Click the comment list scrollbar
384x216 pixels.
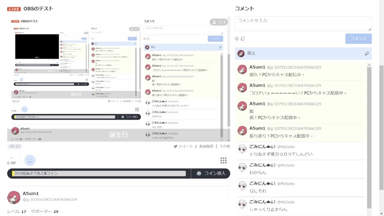point(370,137)
